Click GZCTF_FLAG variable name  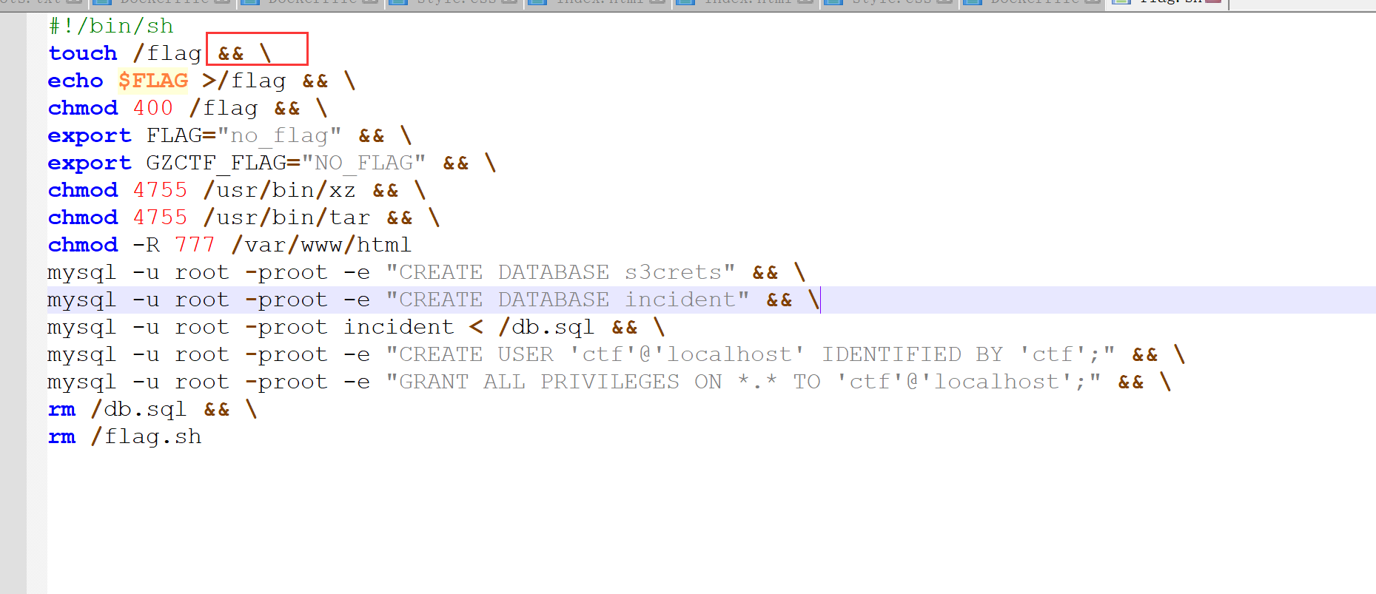click(x=216, y=163)
